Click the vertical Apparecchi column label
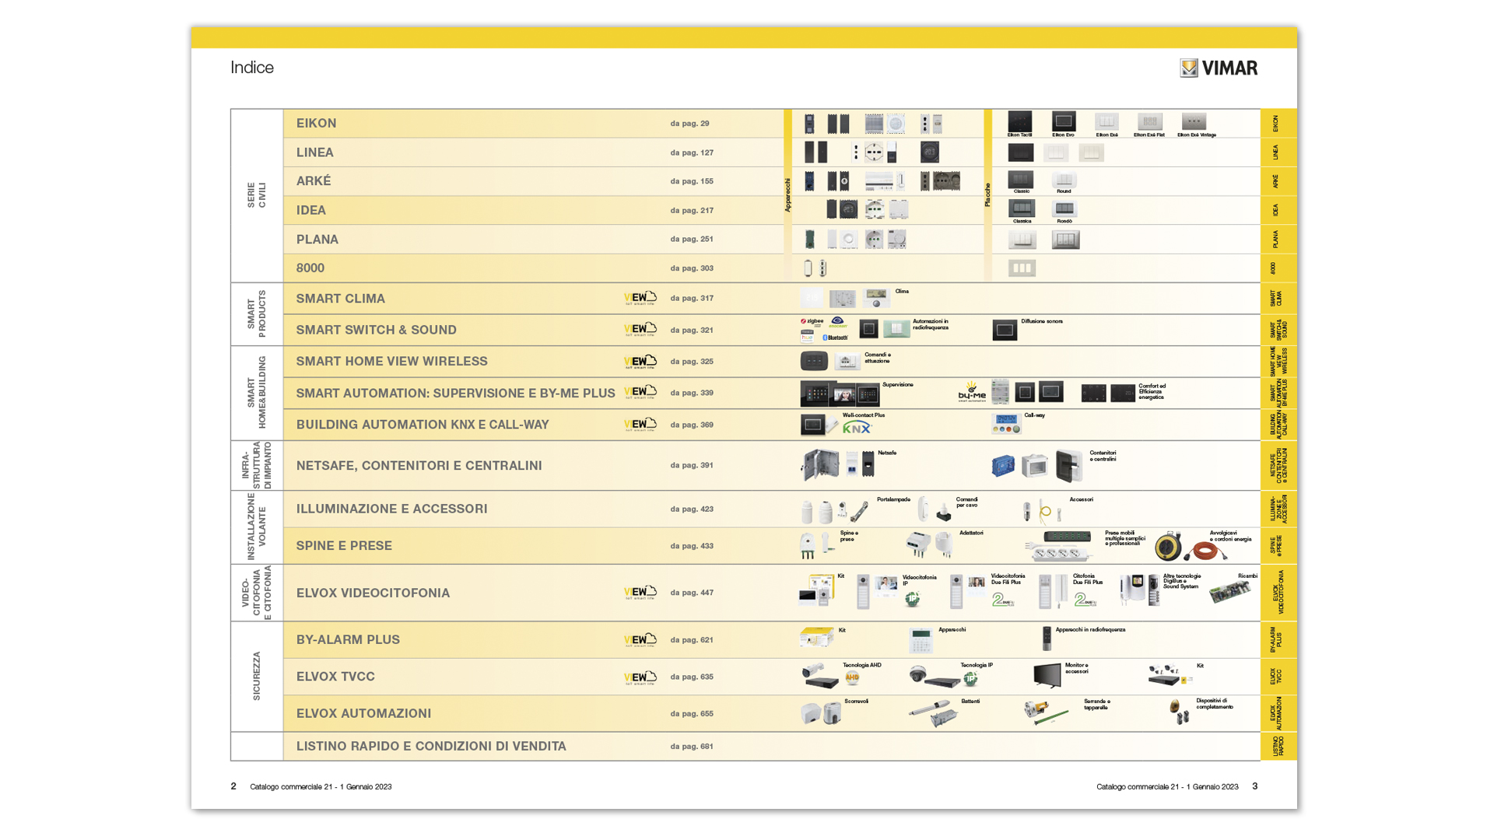This screenshot has width=1494, height=840. coord(787,195)
